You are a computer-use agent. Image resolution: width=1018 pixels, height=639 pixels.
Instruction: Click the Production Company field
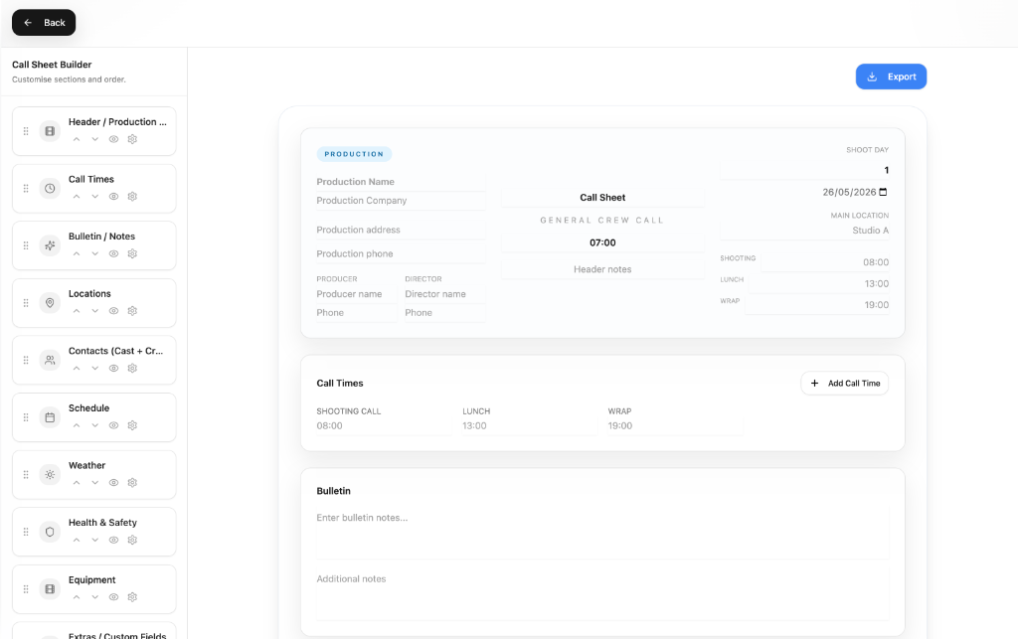tap(401, 201)
